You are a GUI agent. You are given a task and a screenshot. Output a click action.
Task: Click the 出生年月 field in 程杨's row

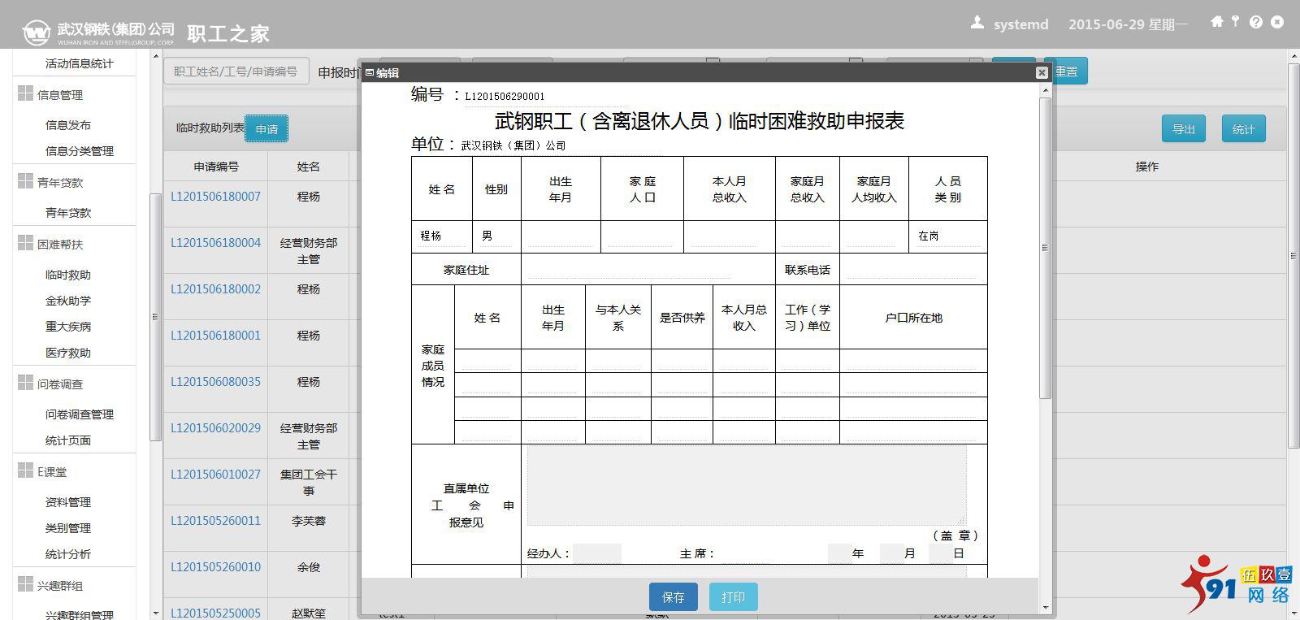[x=561, y=236]
